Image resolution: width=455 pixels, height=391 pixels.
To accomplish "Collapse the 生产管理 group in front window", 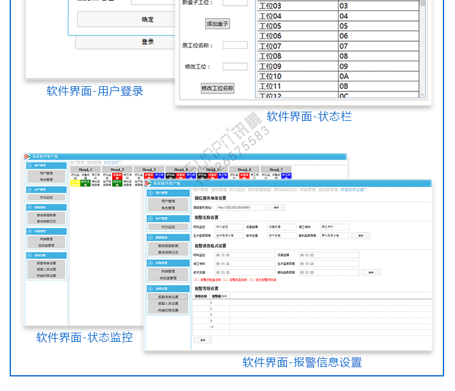I will point(150,219).
